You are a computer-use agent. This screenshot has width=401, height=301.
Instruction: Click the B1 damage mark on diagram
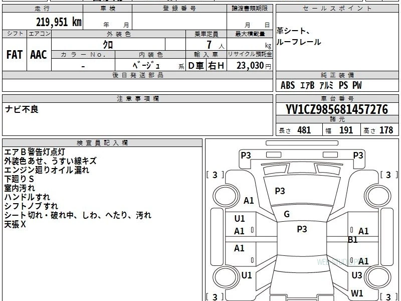tap(353, 240)
